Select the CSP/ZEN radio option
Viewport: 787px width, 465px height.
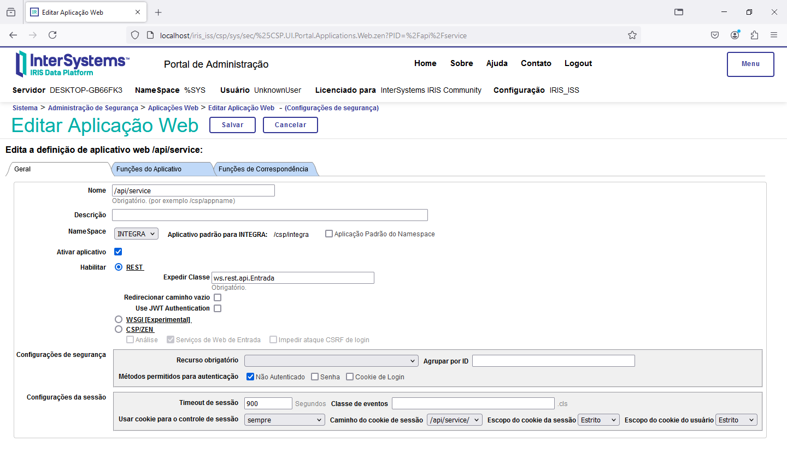coord(119,329)
